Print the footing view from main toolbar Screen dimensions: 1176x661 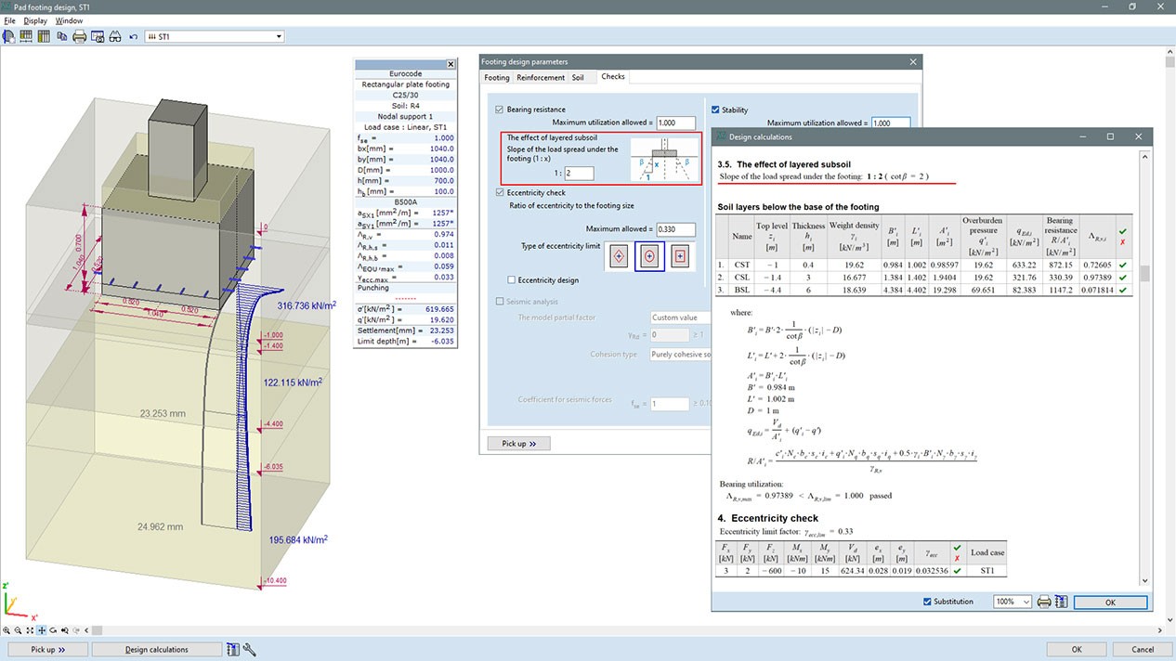coord(80,36)
